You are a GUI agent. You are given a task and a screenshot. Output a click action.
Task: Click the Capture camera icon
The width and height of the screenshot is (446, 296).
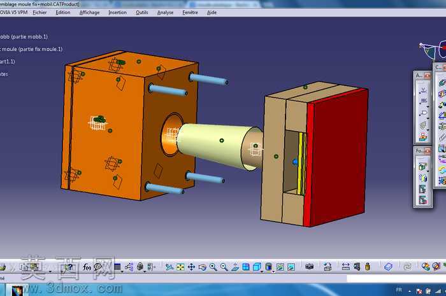tap(310, 267)
